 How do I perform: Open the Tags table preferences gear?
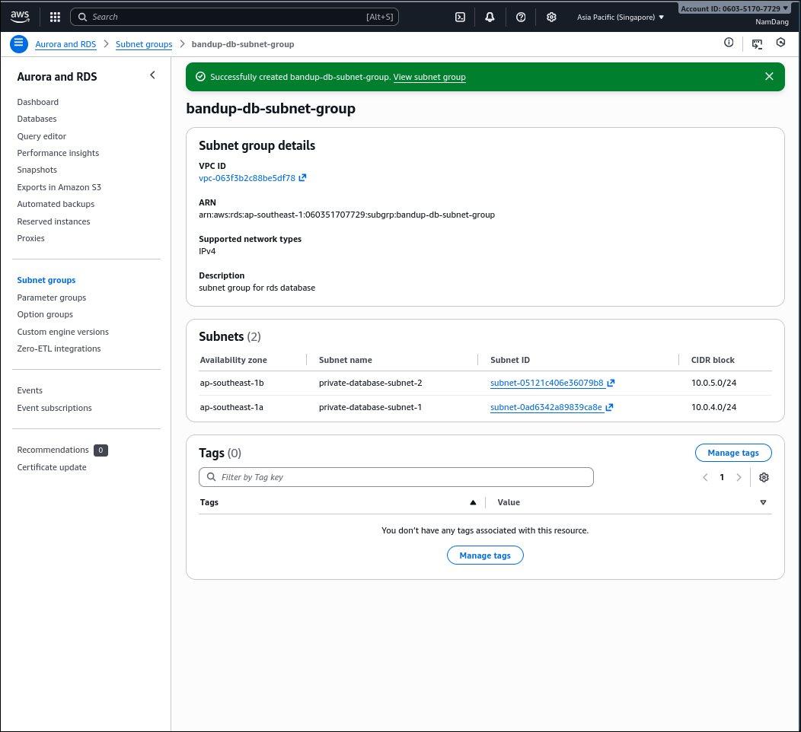tap(764, 477)
